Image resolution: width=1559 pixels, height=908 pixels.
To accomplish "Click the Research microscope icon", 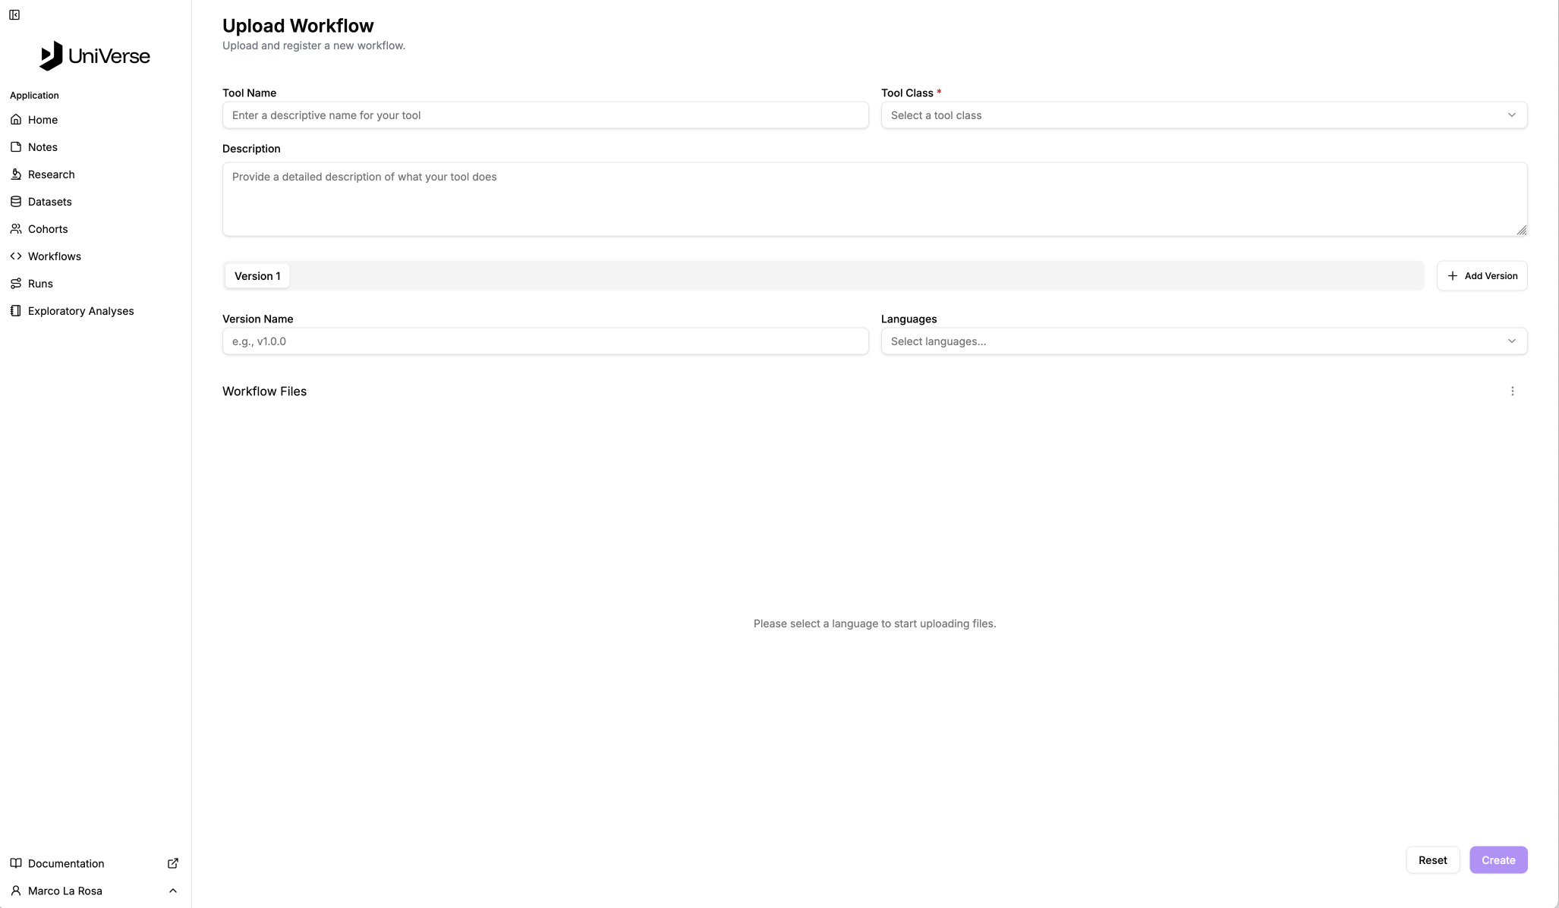I will [16, 174].
